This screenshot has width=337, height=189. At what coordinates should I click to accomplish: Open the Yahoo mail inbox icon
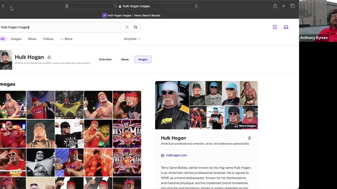pyautogui.click(x=286, y=27)
